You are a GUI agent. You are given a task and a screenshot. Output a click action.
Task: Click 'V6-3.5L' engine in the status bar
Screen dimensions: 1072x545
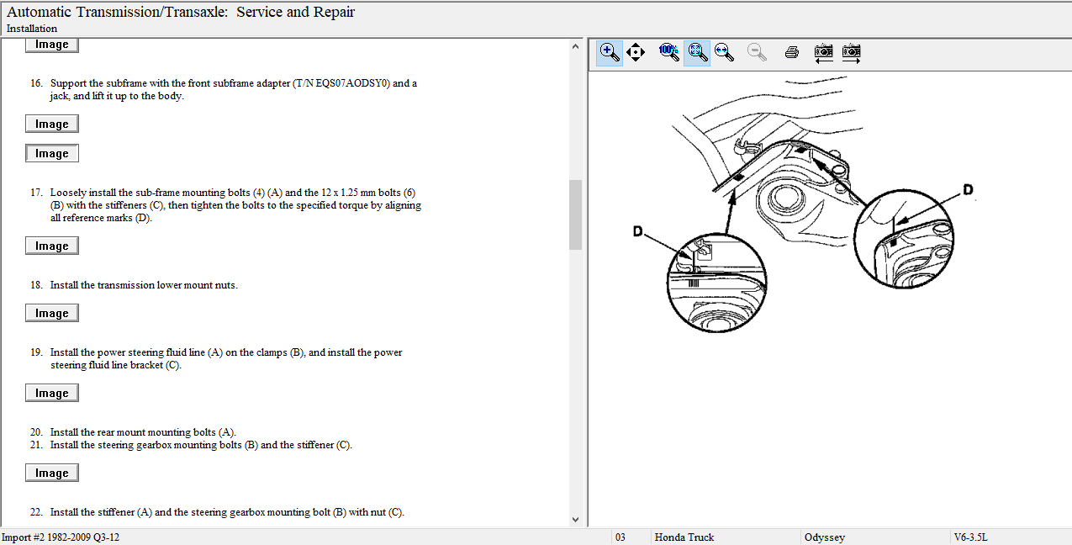pyautogui.click(x=970, y=537)
